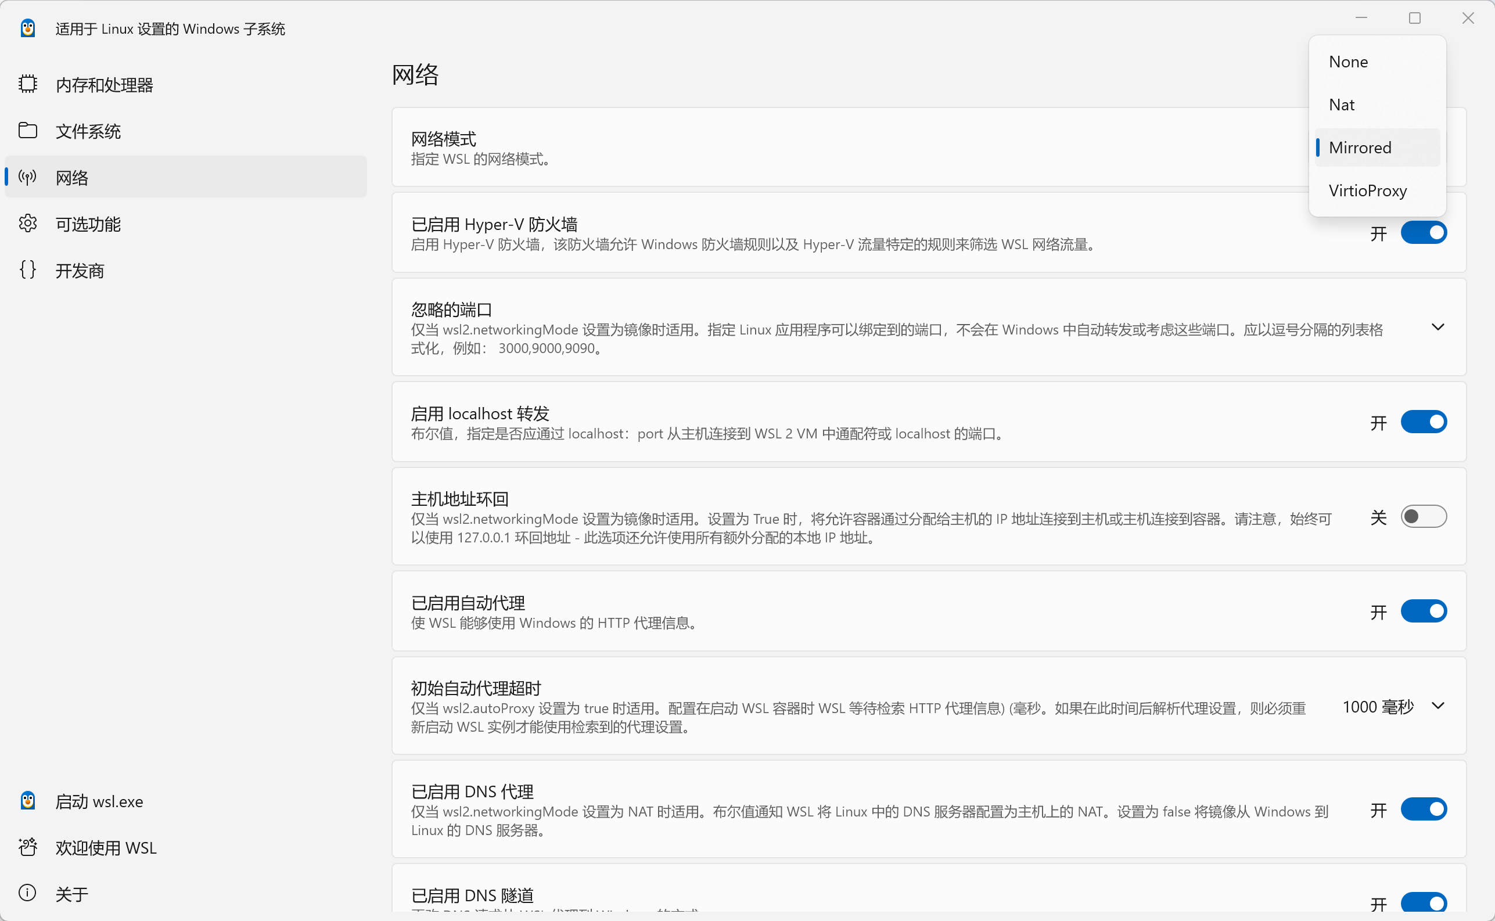Screen dimensions: 1495x921
Task: Click the developer curly braces icon
Action: pyautogui.click(x=27, y=270)
